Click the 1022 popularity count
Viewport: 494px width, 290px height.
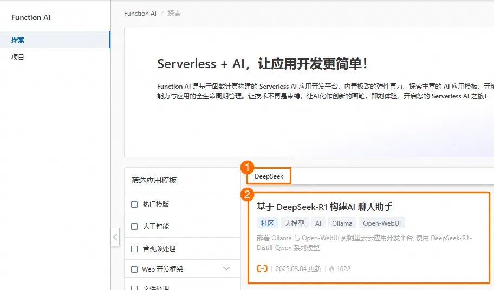point(343,268)
